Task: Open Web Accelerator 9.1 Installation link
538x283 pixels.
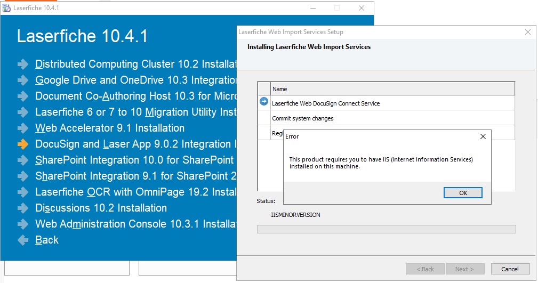Action: (110, 128)
